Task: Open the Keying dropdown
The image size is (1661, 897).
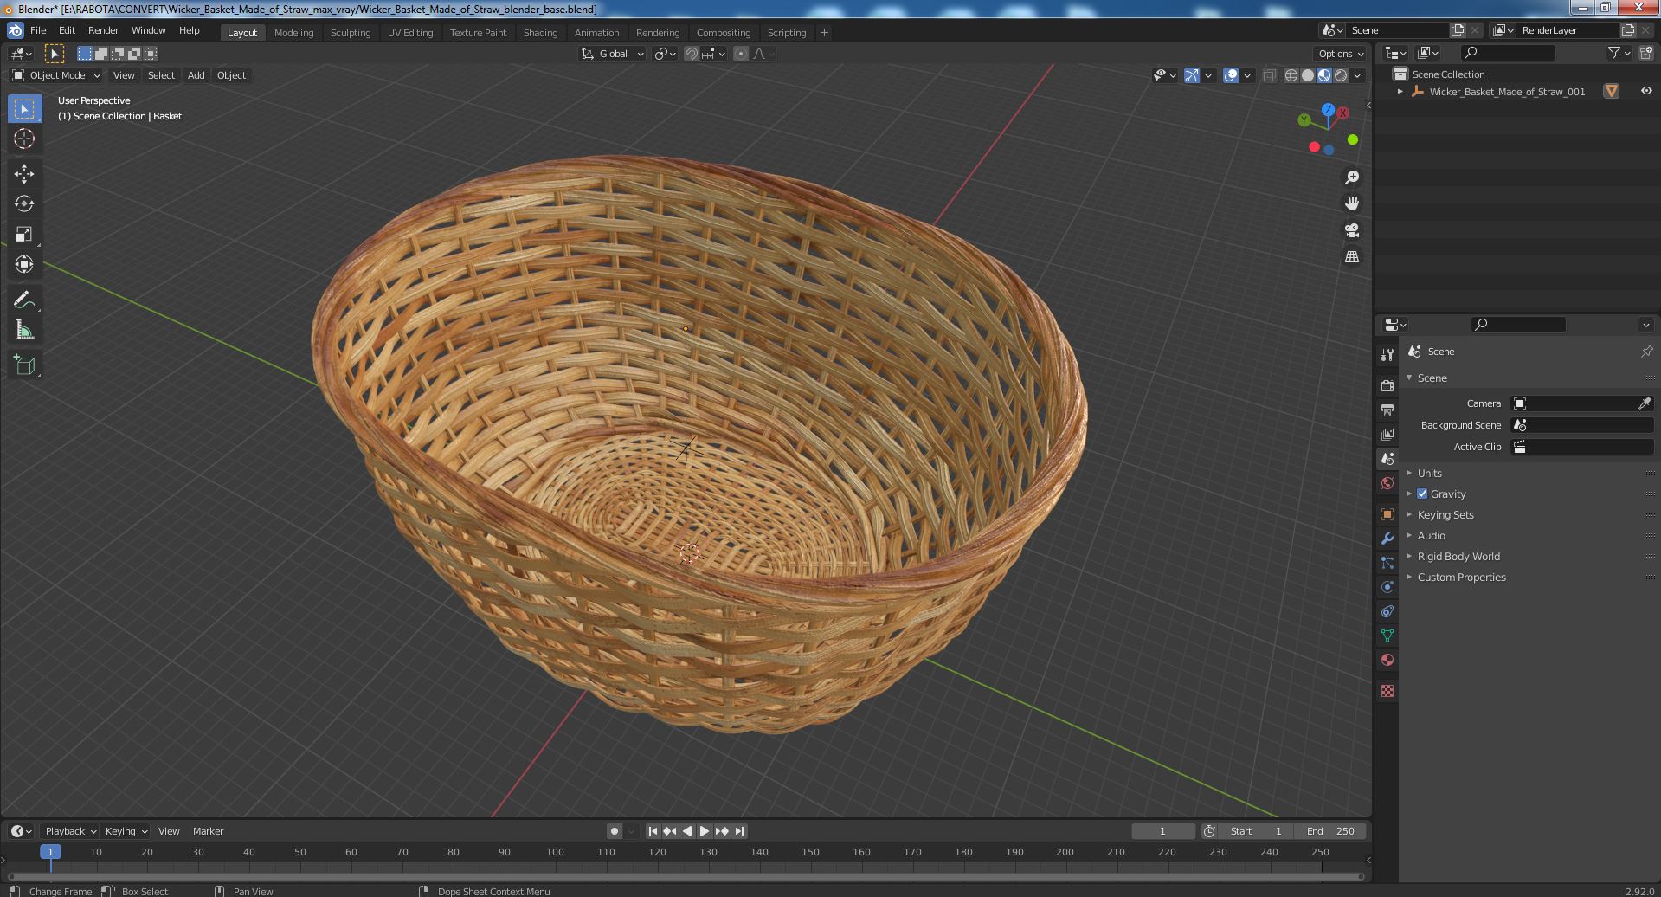Action: [x=126, y=831]
